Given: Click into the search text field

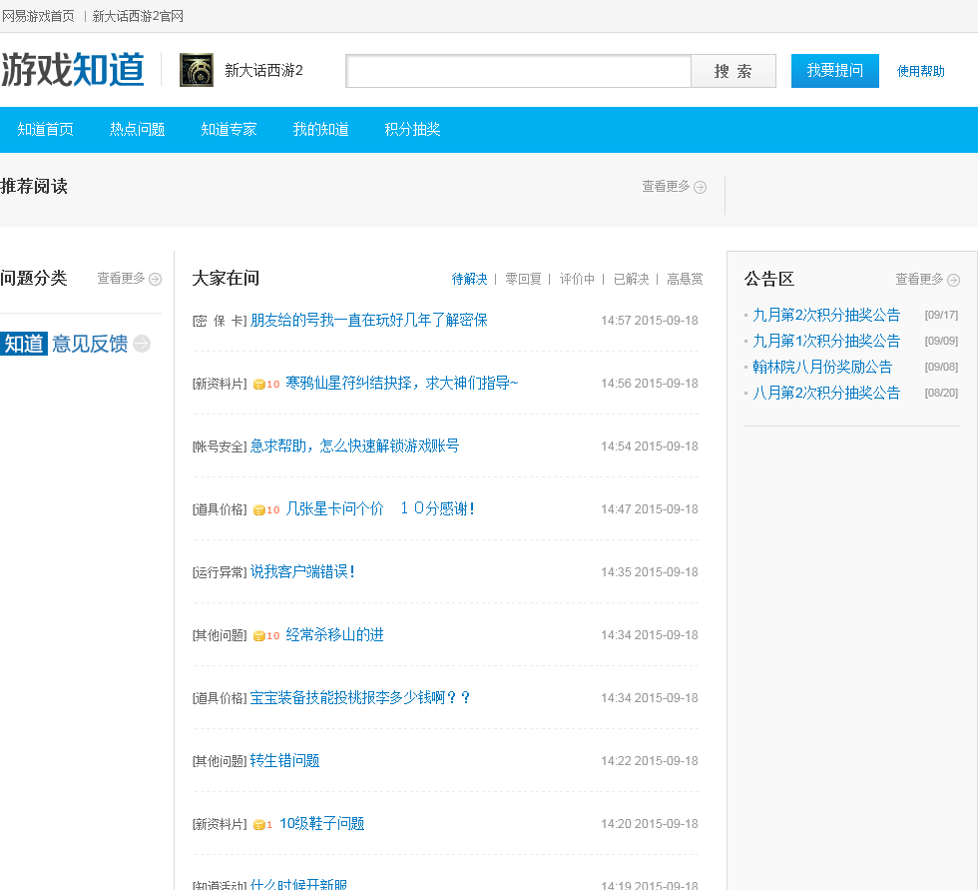Looking at the screenshot, I should point(518,71).
